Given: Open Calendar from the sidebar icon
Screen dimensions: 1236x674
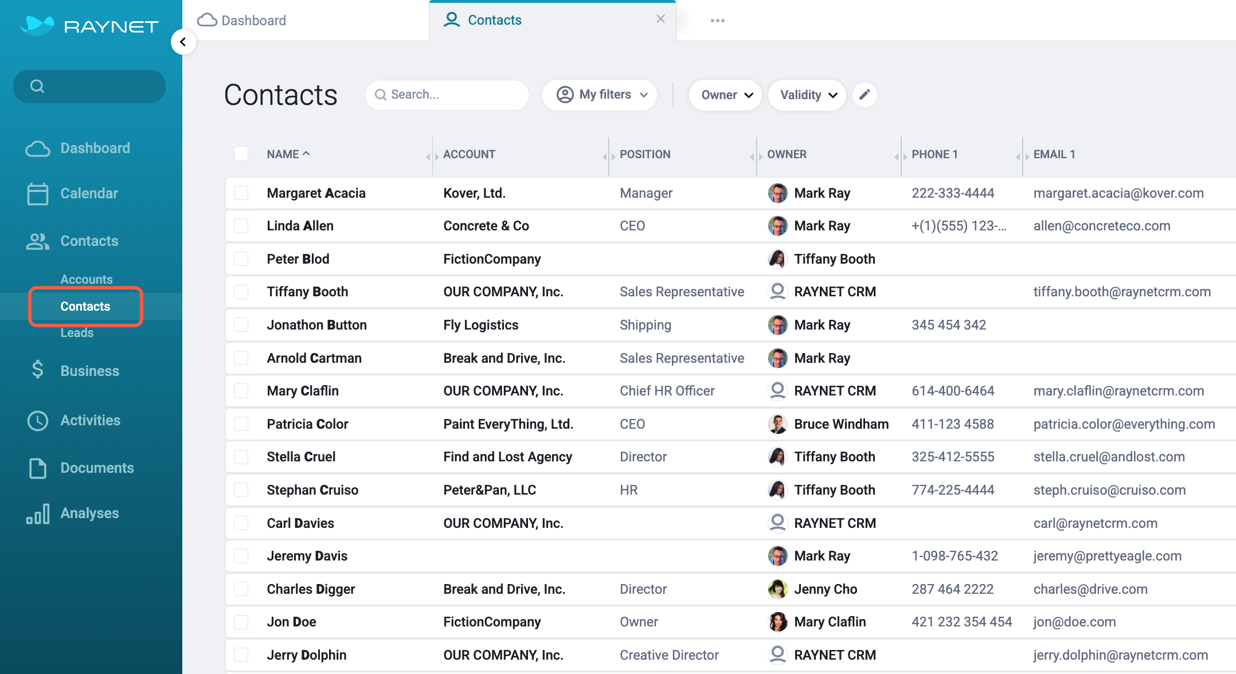Looking at the screenshot, I should 38,194.
